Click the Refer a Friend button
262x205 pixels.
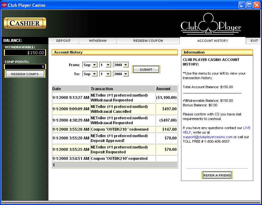point(217,175)
